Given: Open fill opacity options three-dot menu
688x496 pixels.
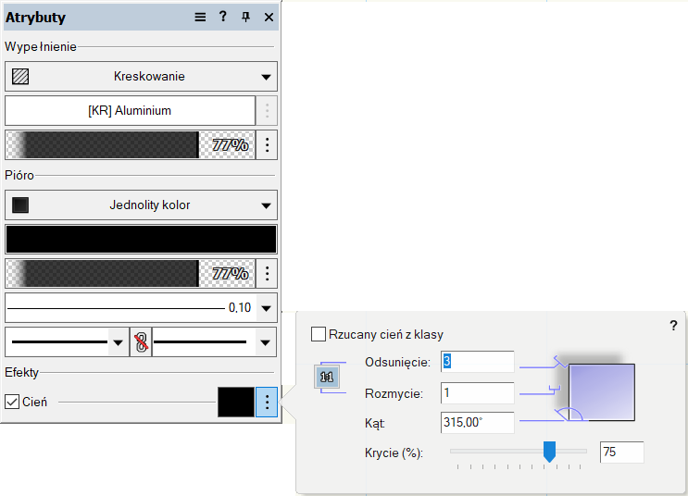Looking at the screenshot, I should point(267,145).
